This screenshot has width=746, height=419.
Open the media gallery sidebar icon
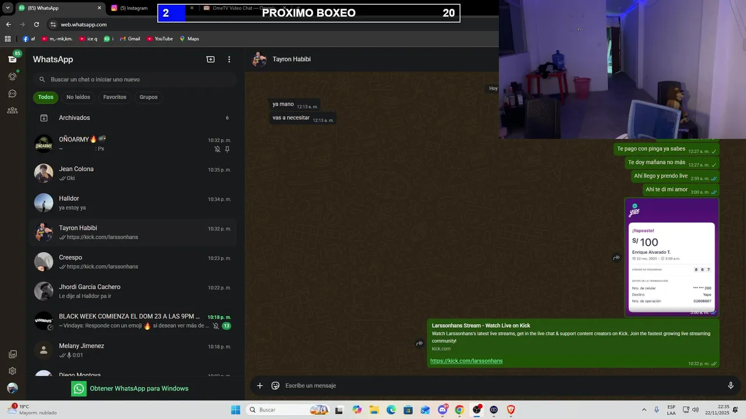point(12,354)
